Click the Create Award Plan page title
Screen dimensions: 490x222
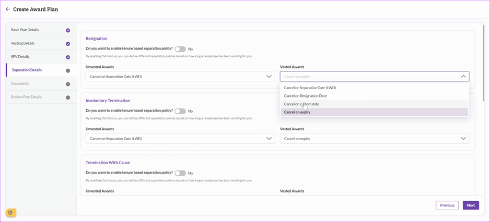click(x=36, y=9)
